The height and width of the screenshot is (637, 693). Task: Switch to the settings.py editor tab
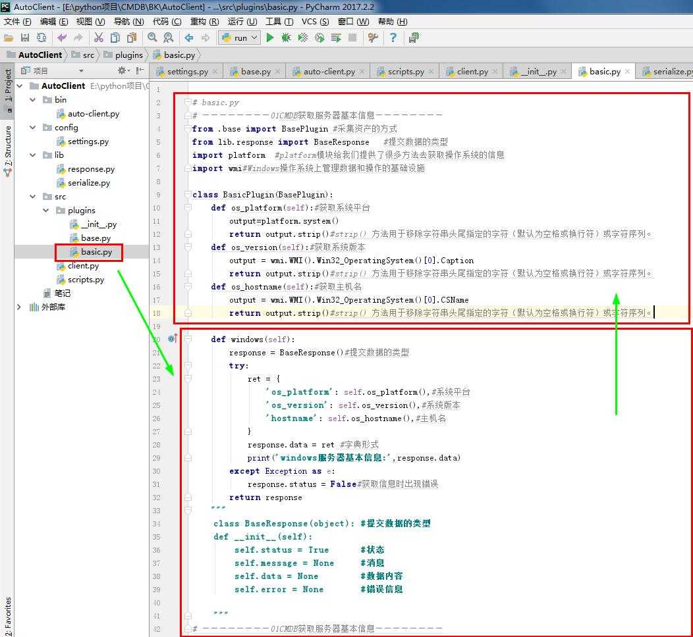coord(187,71)
